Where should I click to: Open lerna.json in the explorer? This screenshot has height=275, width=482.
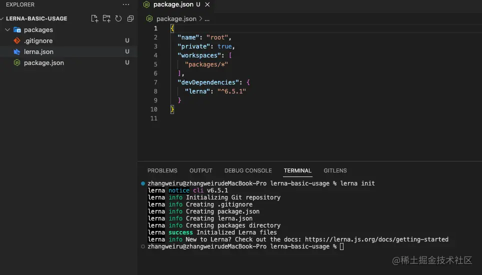[x=38, y=51]
